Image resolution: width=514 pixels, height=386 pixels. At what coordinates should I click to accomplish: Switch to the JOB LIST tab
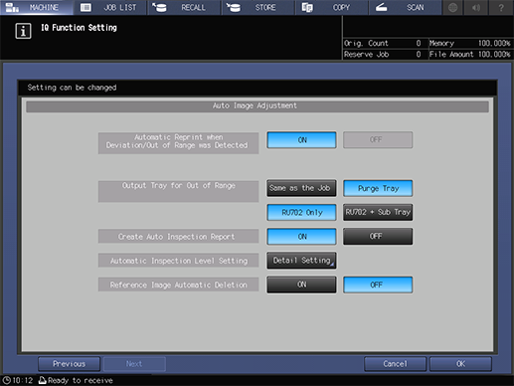click(x=110, y=7)
